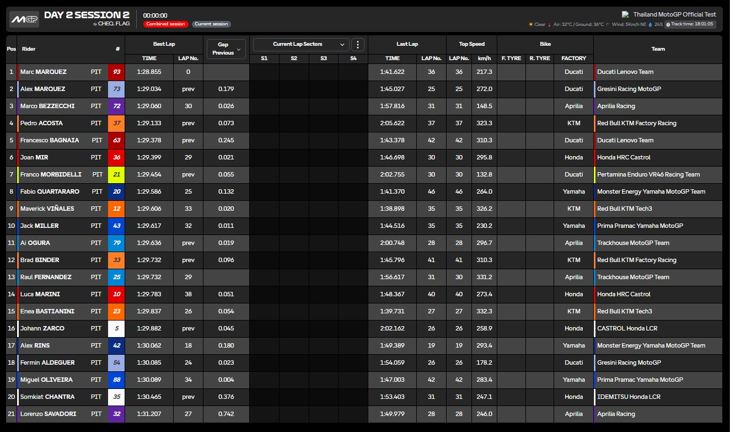
Task: Click Marc Marquez number 93 badge
Action: tap(116, 72)
